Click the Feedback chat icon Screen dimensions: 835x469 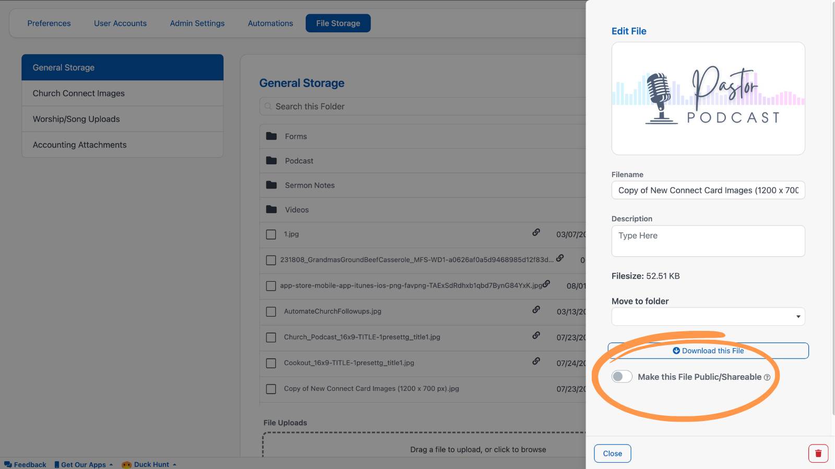click(8, 465)
